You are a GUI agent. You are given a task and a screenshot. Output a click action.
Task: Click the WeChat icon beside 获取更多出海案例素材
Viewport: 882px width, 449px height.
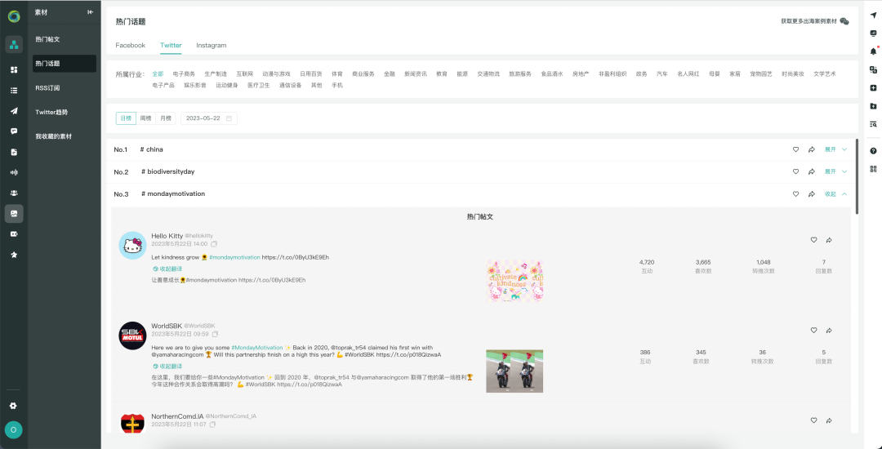tap(844, 21)
